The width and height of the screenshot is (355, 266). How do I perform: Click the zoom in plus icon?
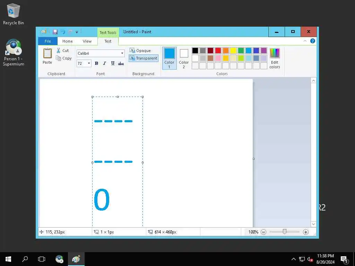[x=306, y=232]
